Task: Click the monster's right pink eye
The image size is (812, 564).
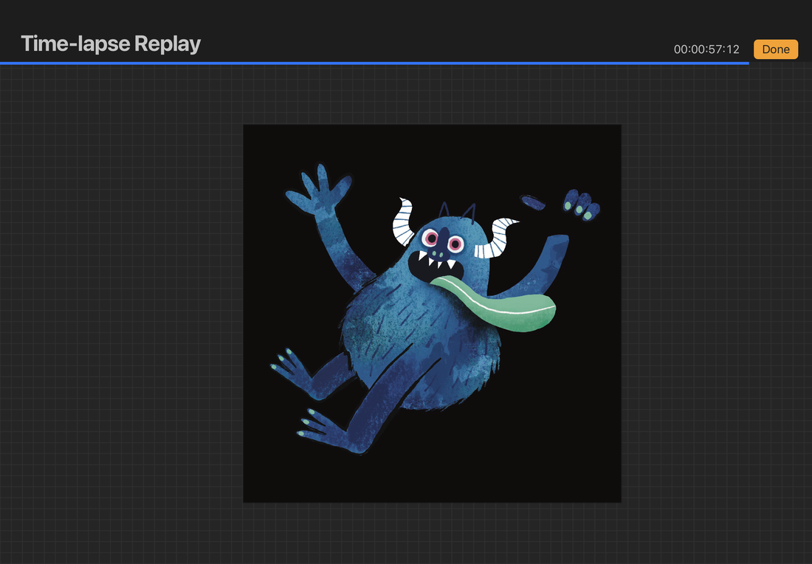Action: tap(455, 244)
